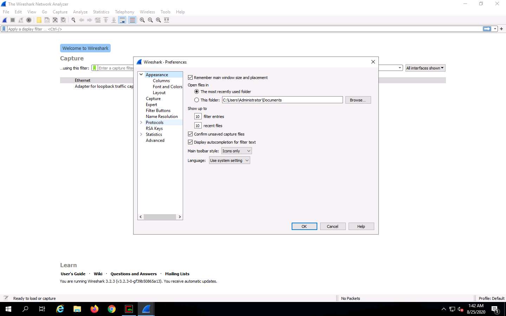Jump to last packet icon
Image resolution: width=506 pixels, height=316 pixels.
tap(114, 20)
